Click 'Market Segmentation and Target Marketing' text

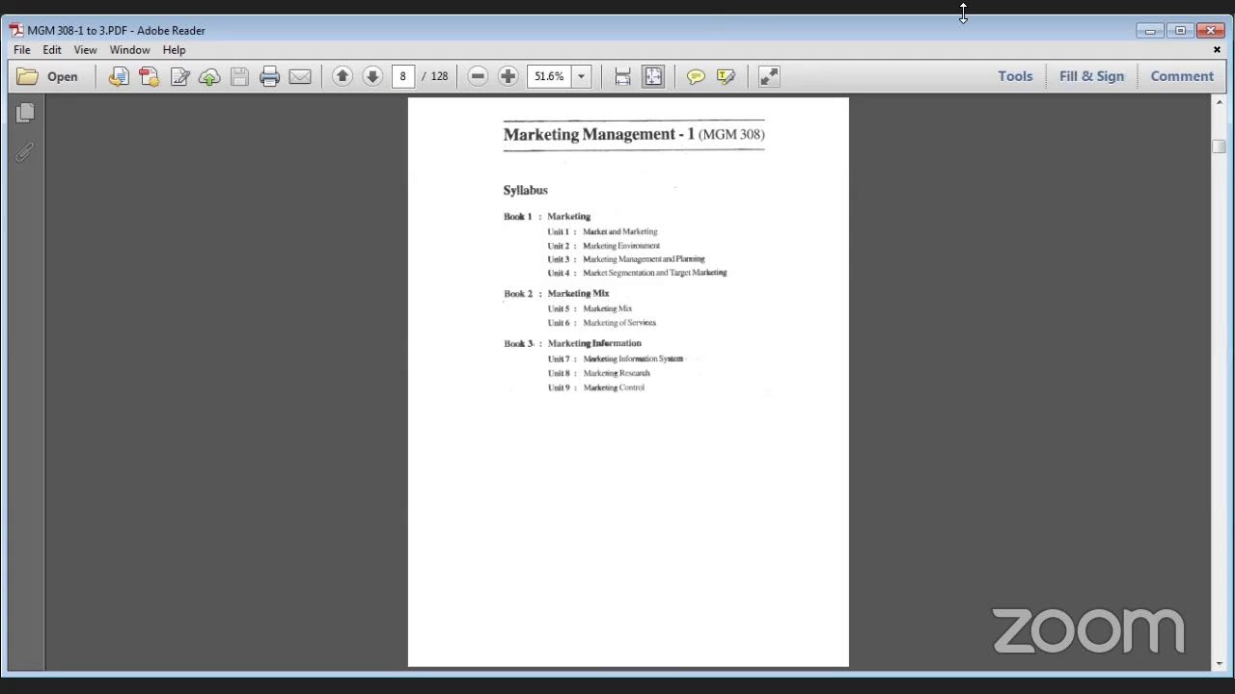[x=654, y=273]
